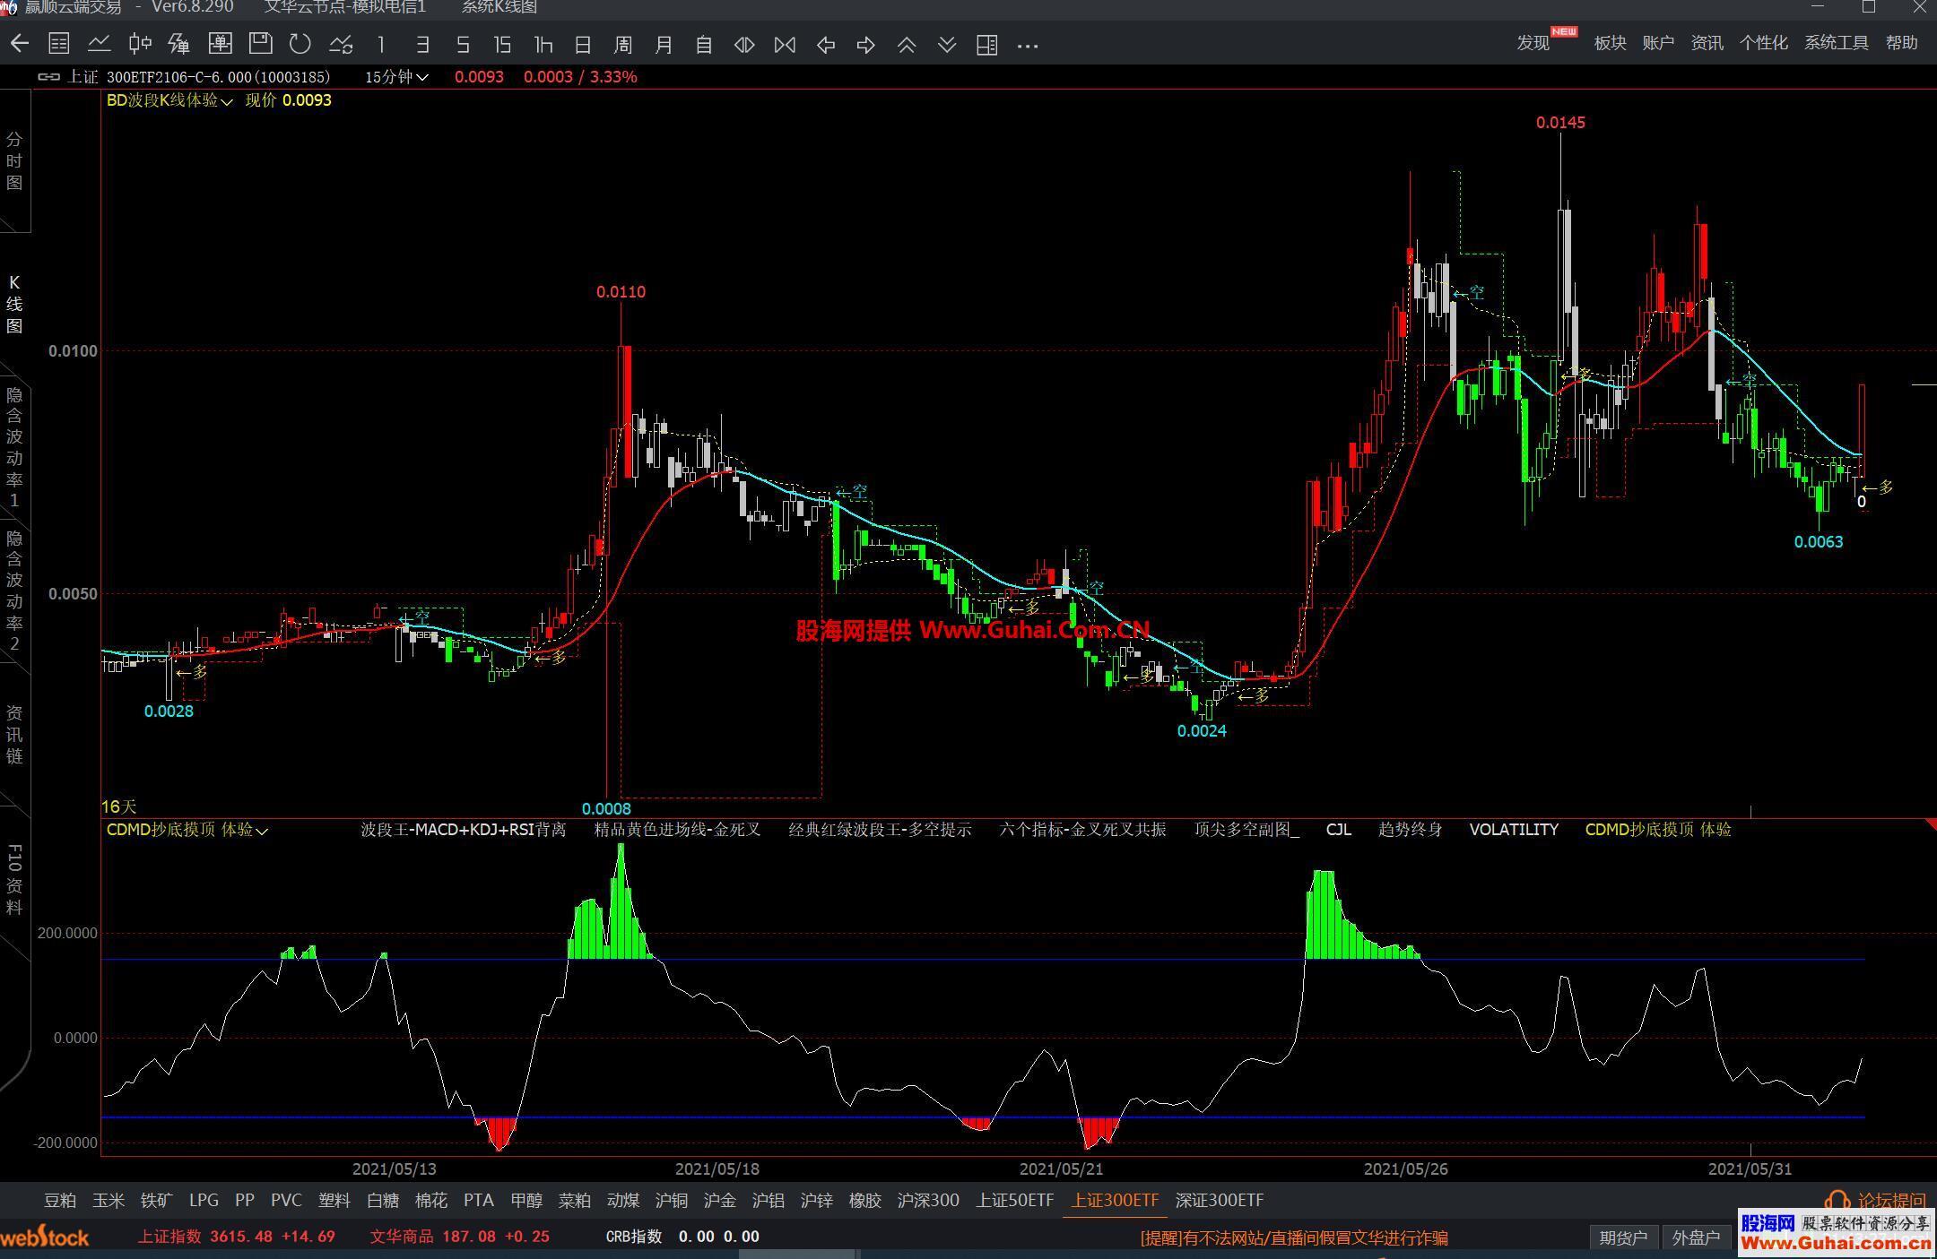Open the quote list icon
This screenshot has width=1937, height=1259.
click(59, 44)
